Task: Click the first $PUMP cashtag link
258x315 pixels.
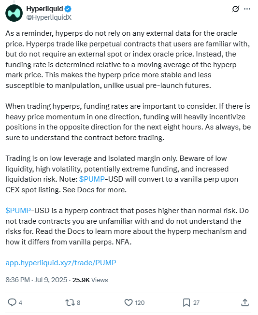Action: pyautogui.click(x=92, y=179)
